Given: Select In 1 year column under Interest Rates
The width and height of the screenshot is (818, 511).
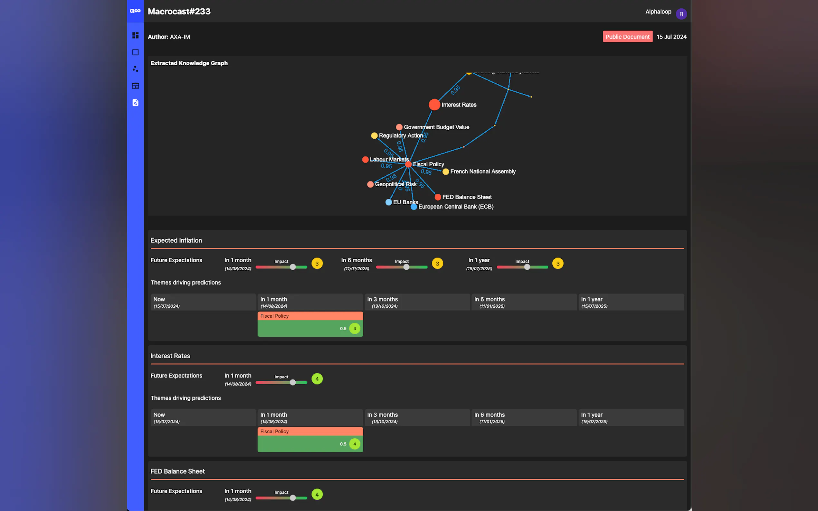Looking at the screenshot, I should 631,417.
